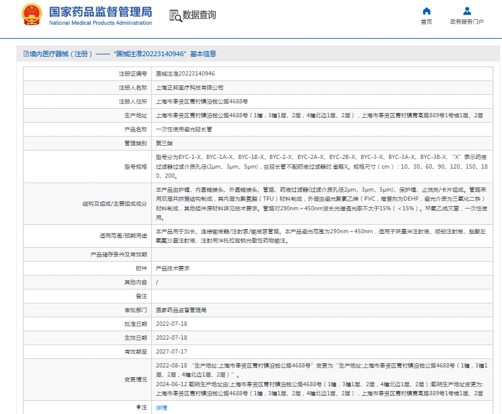Screen dimensions: 502x414
Task: Click the 产品储存条件及有效期 label
Action: click(119, 254)
